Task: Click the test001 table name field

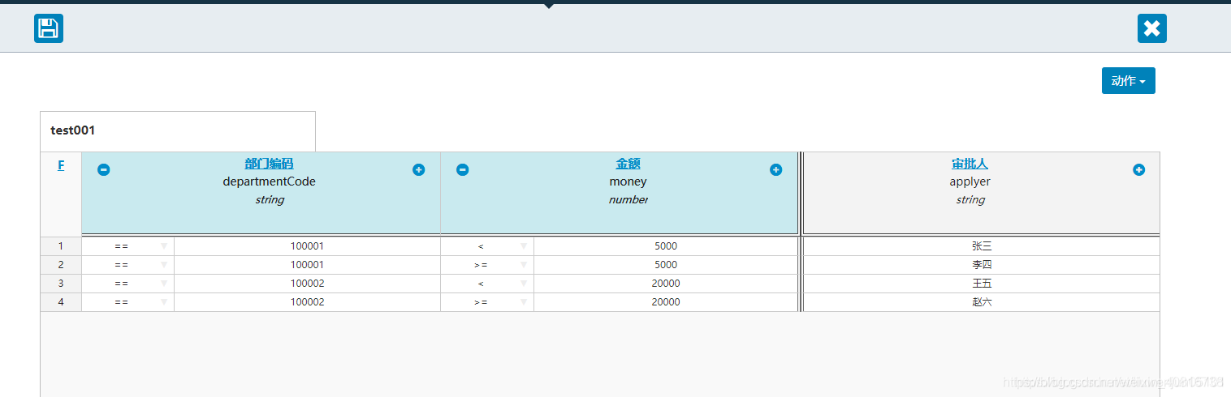Action: pyautogui.click(x=178, y=130)
